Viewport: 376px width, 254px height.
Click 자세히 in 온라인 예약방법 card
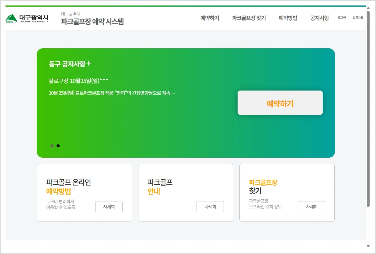(109, 207)
